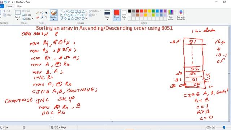Show next row of the Shapes gallery

click(x=87, y=15)
